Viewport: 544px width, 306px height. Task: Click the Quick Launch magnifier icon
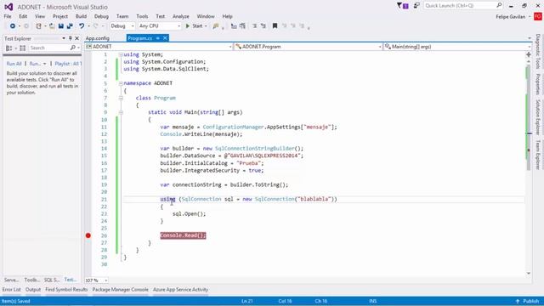(499, 6)
